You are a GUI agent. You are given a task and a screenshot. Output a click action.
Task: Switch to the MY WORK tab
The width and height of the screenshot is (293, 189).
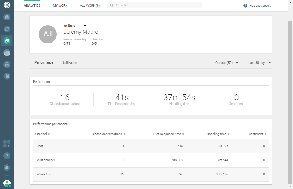(x=60, y=5)
